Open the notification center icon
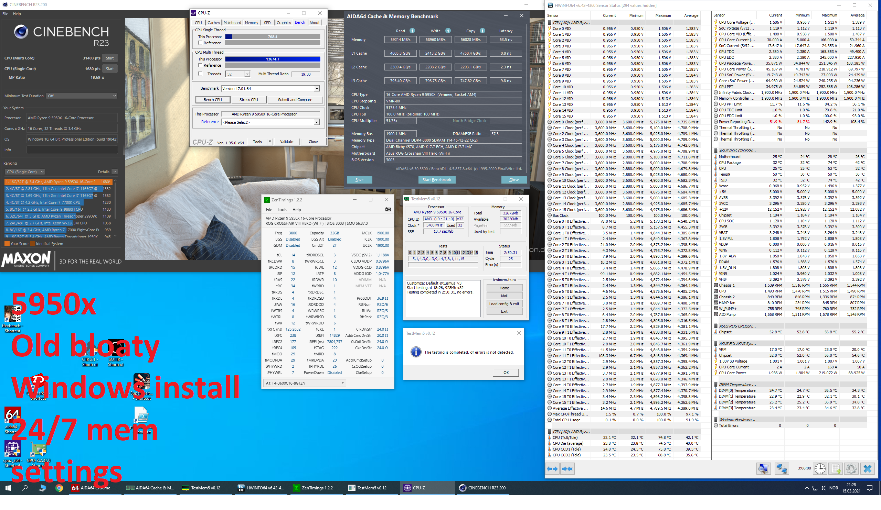 (x=869, y=488)
